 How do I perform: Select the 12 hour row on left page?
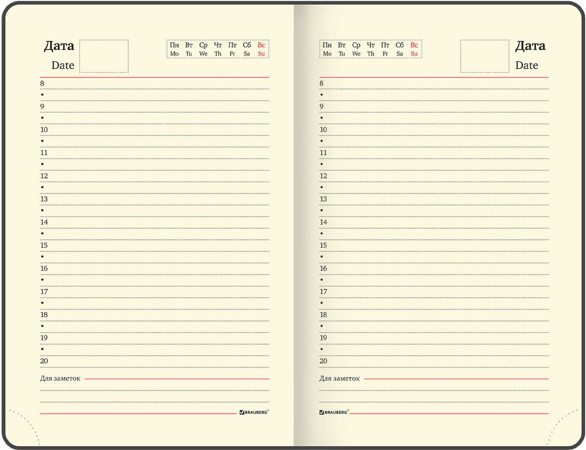154,176
